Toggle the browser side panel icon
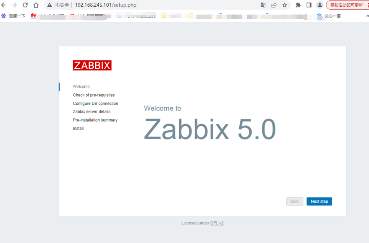This screenshot has width=369, height=243. pos(309,5)
